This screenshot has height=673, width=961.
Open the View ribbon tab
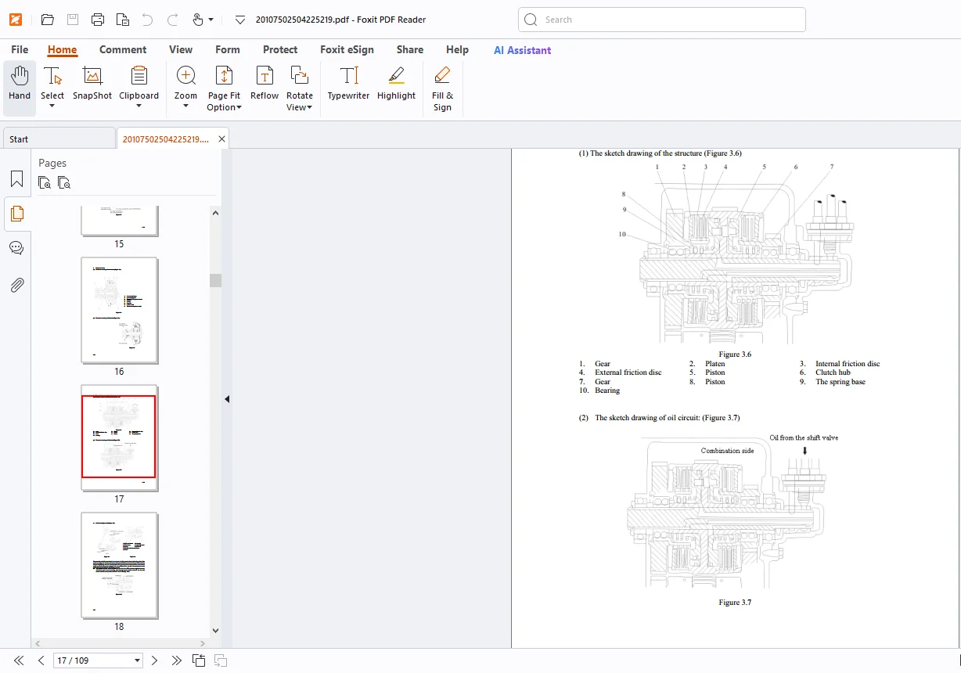point(181,49)
